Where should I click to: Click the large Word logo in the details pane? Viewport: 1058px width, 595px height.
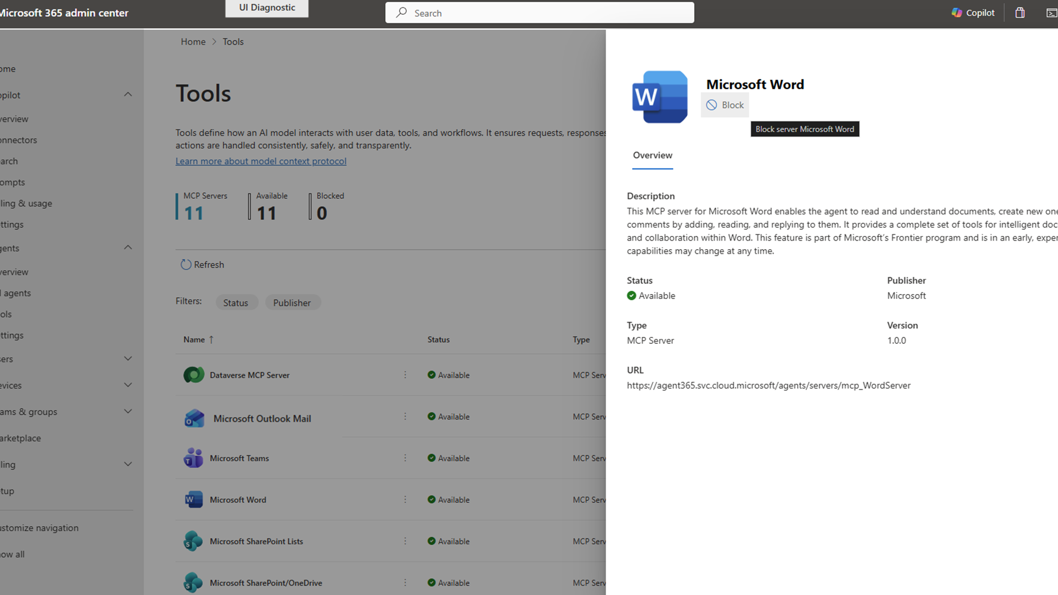coord(659,97)
